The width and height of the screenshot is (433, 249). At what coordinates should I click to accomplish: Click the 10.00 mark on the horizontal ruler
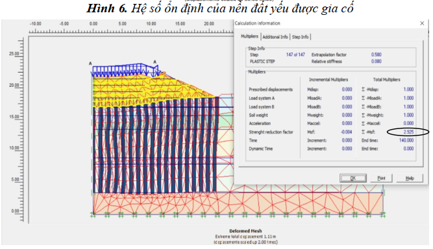coord(151,24)
